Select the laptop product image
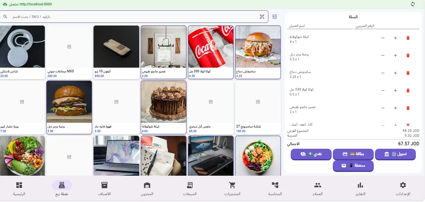Screen dimensions: 425x202 click(116, 156)
